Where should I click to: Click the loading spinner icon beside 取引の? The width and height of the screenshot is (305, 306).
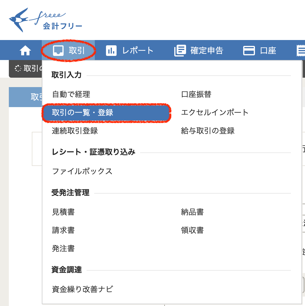pos(18,69)
